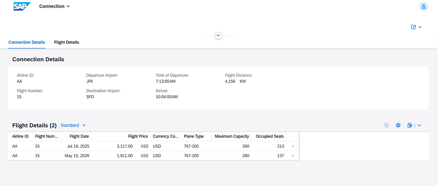Click the share icon in the header
The height and width of the screenshot is (186, 438).
[414, 27]
